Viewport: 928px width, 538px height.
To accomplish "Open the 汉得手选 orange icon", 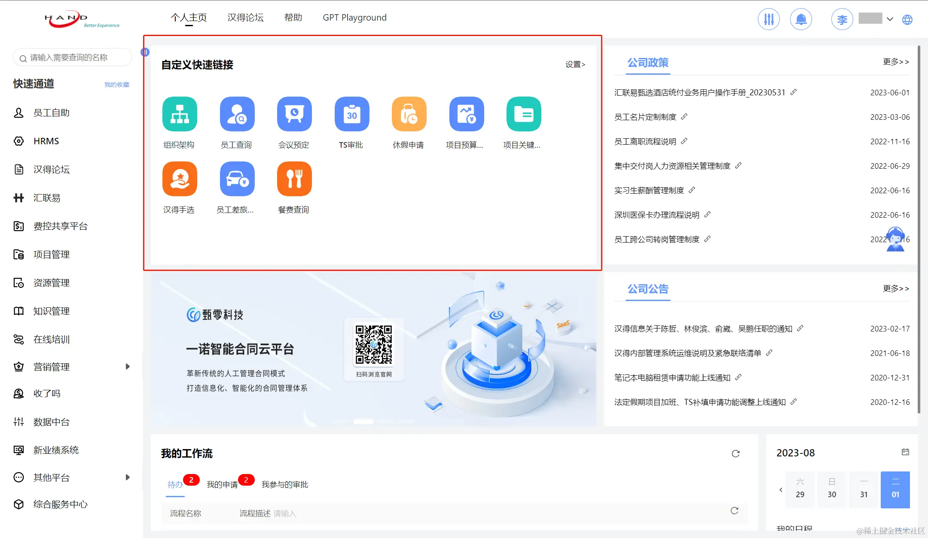I will click(x=180, y=179).
